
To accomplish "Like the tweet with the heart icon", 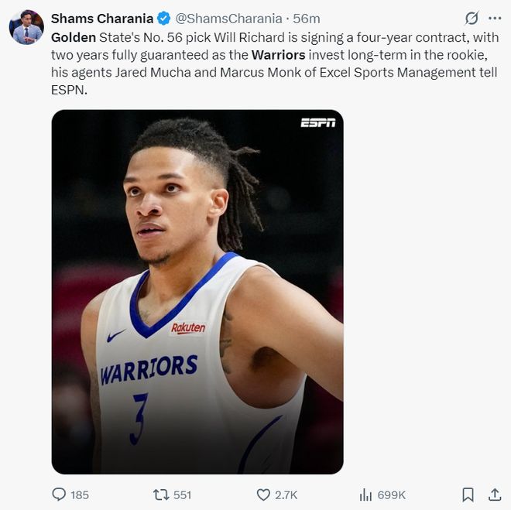I will [x=262, y=495].
